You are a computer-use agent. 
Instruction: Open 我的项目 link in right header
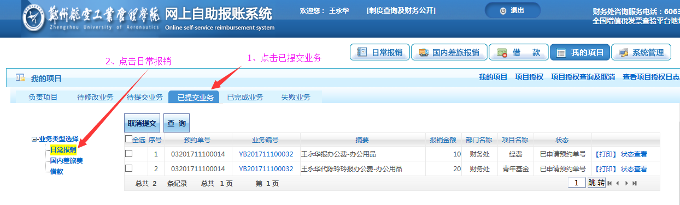click(493, 77)
